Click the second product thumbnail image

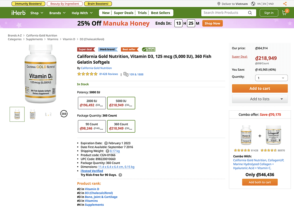[x=32, y=114]
